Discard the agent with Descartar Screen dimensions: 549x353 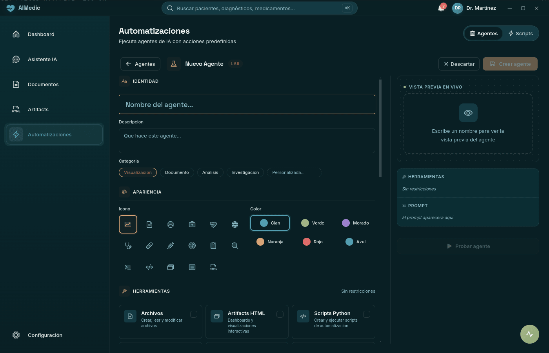[459, 64]
